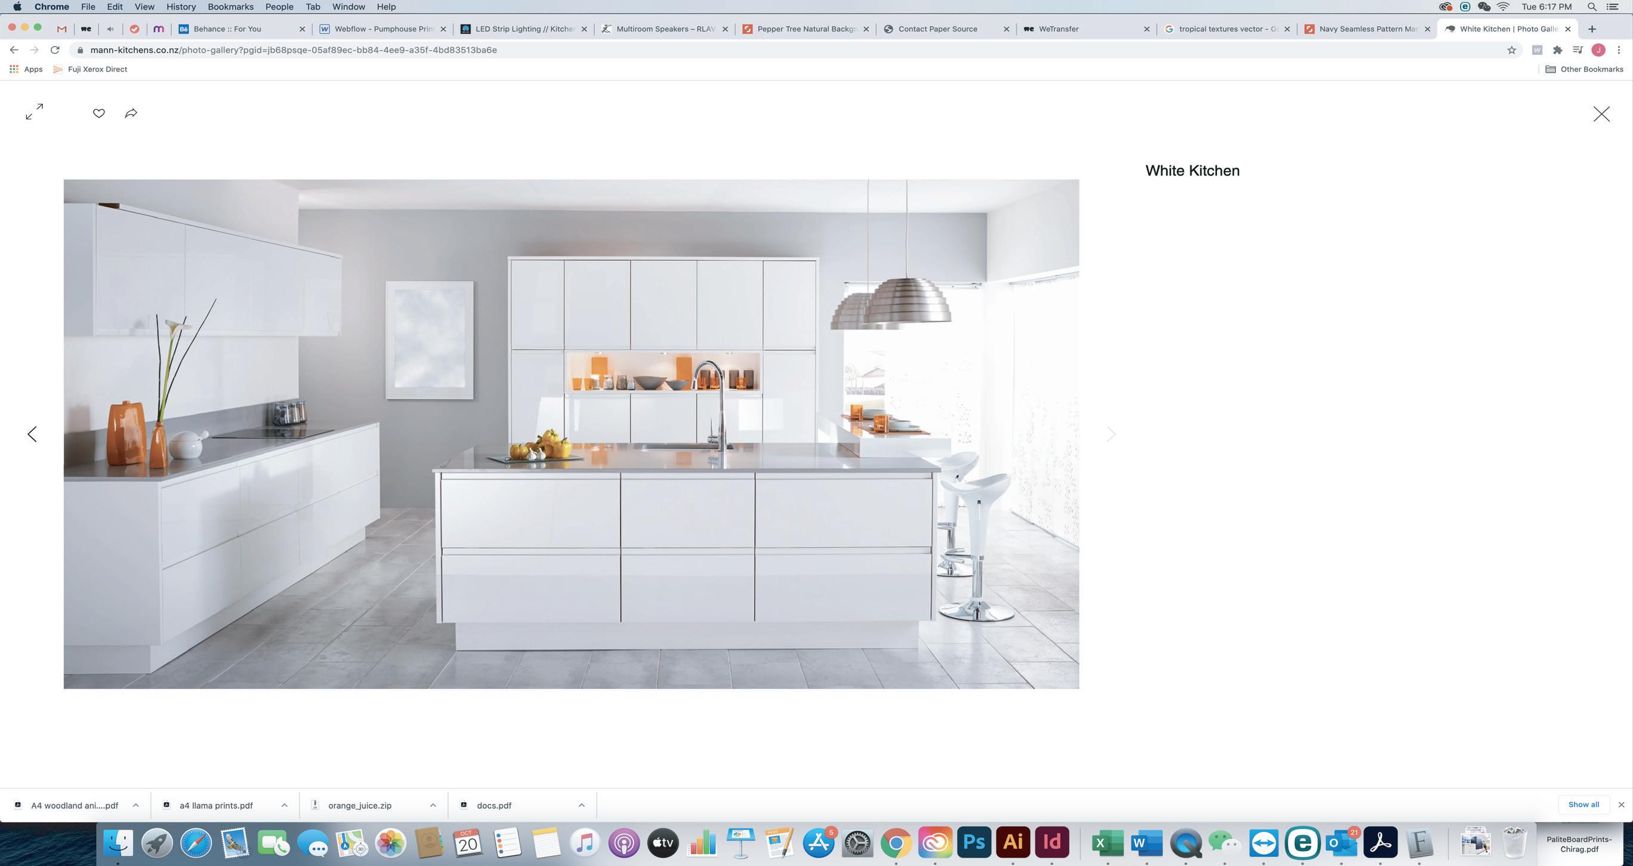The image size is (1633, 866).
Task: Expand options for orange_juice.zip download
Action: pyautogui.click(x=433, y=805)
